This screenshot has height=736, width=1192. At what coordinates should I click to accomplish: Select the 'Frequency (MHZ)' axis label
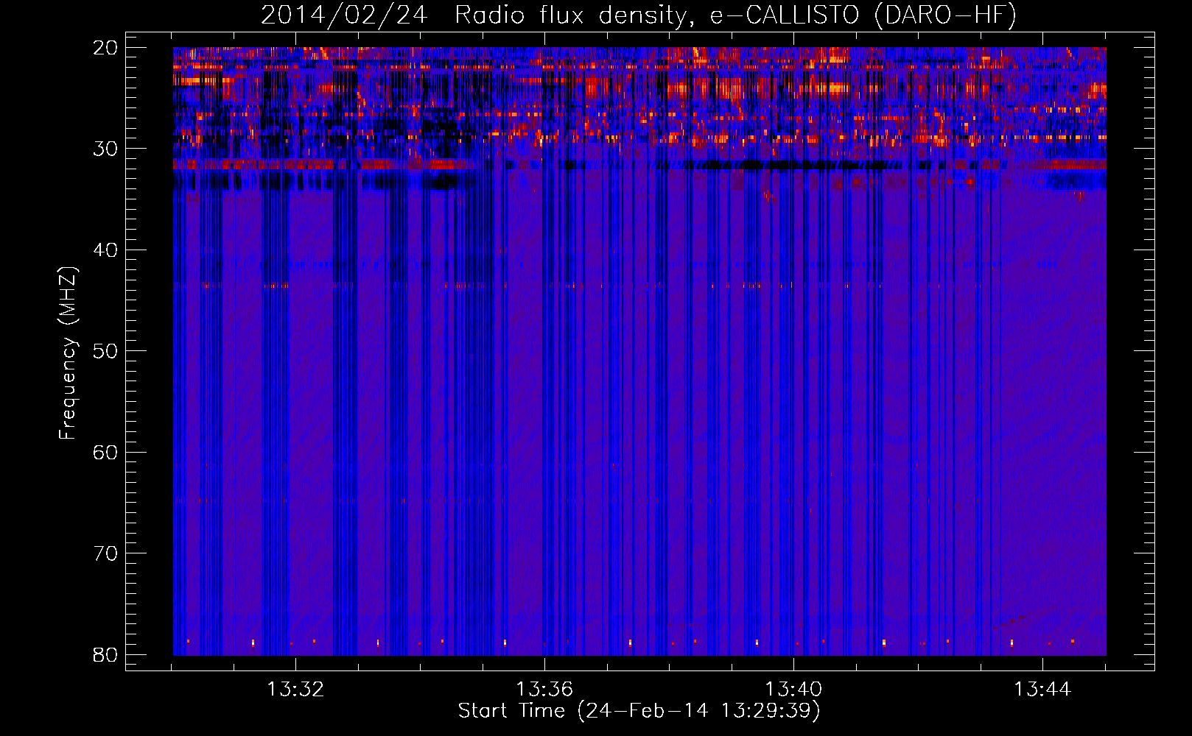pos(68,353)
